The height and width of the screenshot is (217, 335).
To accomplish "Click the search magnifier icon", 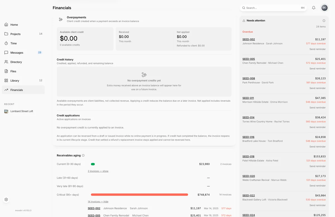I will (243, 8).
